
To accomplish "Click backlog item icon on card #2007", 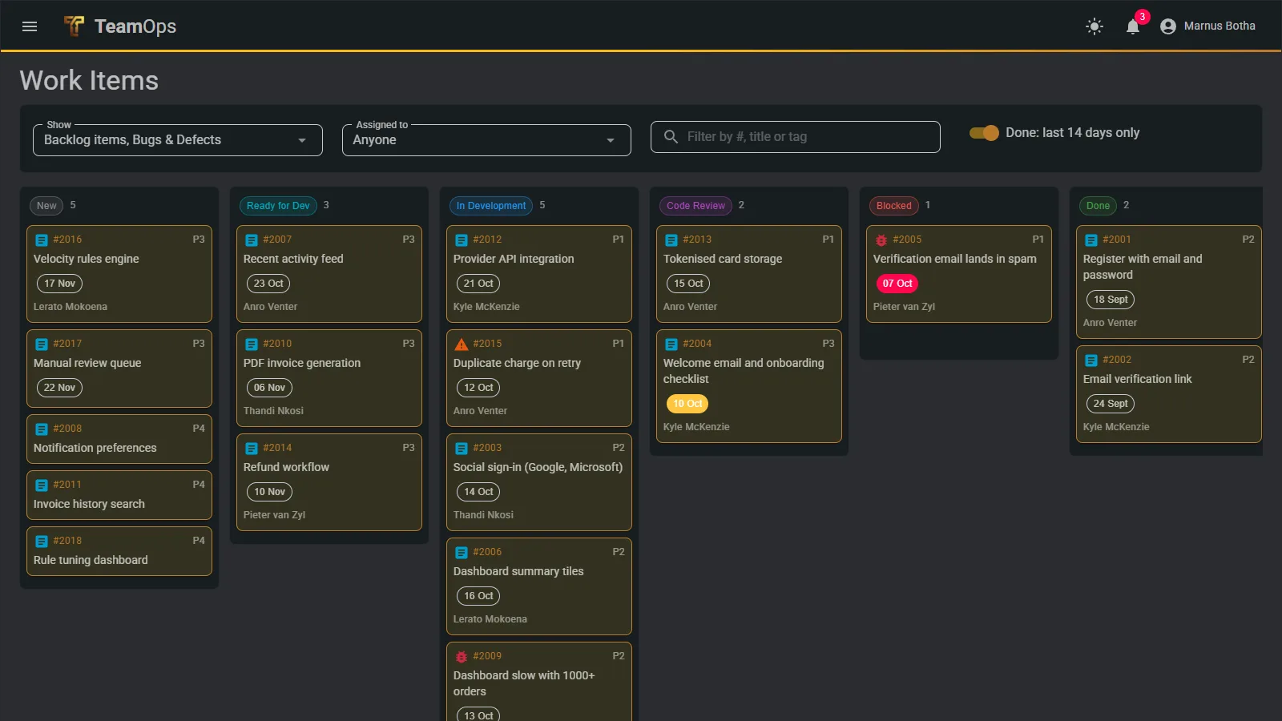I will click(x=252, y=240).
